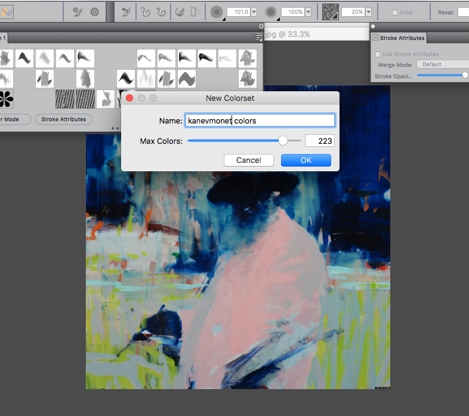Expand the Merge Mode Default dropdown
The height and width of the screenshot is (416, 469).
pos(442,64)
